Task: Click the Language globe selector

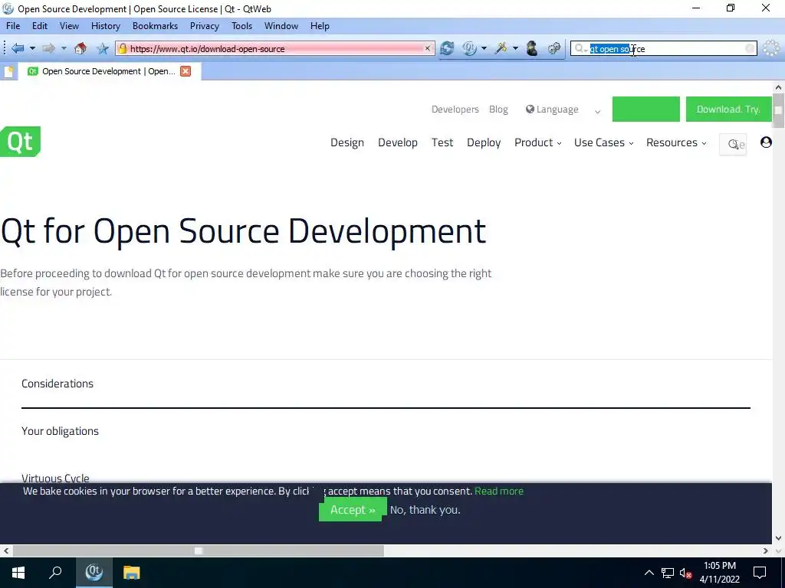Action: 552,109
